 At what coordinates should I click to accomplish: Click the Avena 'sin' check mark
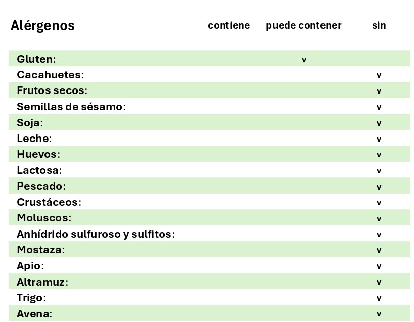click(379, 314)
